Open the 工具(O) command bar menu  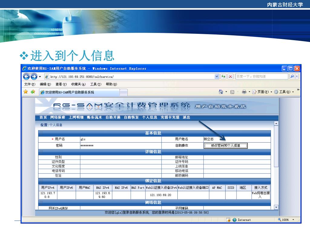[284, 92]
